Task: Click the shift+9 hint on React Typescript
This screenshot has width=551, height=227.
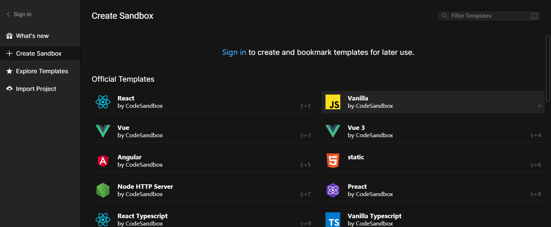Action: pyautogui.click(x=305, y=224)
